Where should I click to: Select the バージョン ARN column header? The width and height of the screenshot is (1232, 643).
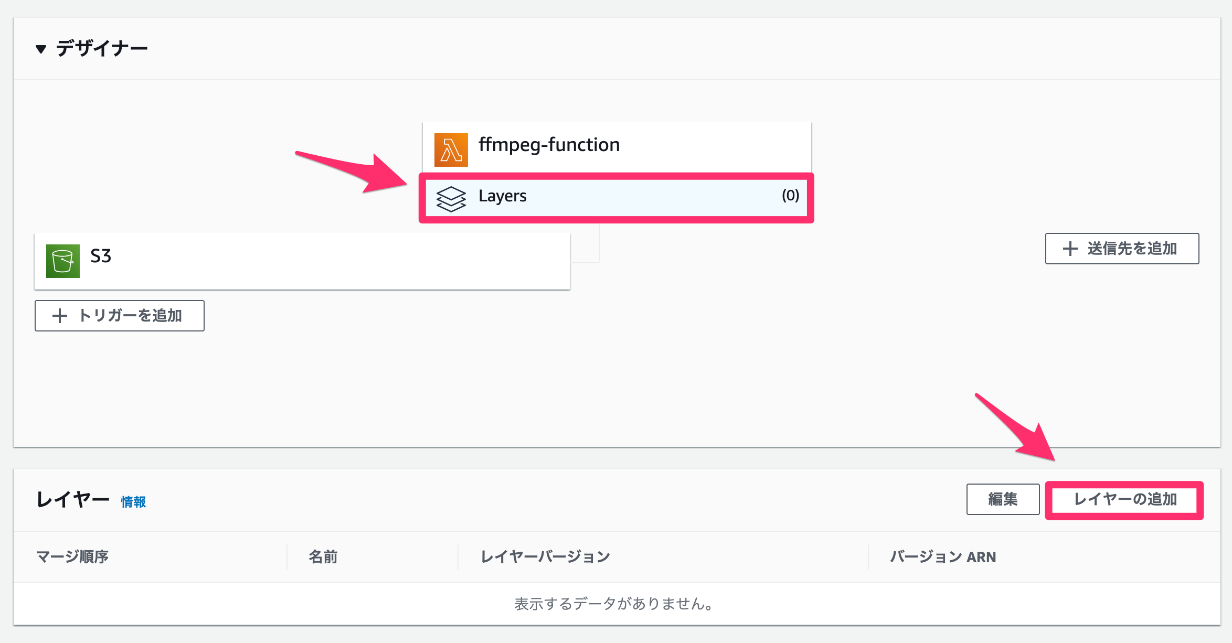click(x=943, y=557)
